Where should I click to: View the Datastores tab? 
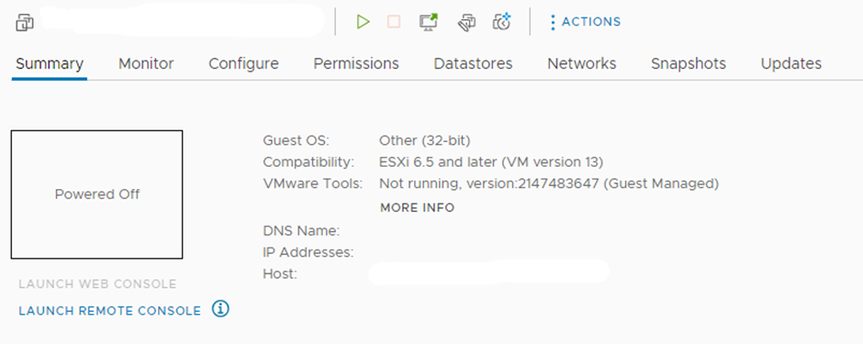[x=473, y=63]
